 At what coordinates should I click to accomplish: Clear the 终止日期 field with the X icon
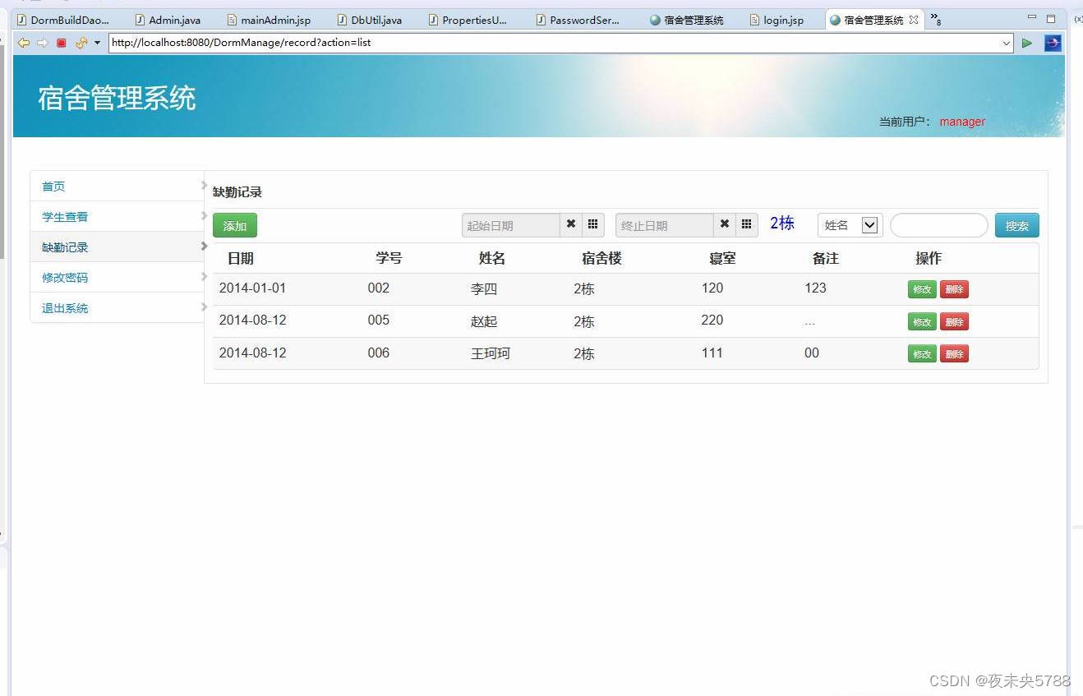724,224
